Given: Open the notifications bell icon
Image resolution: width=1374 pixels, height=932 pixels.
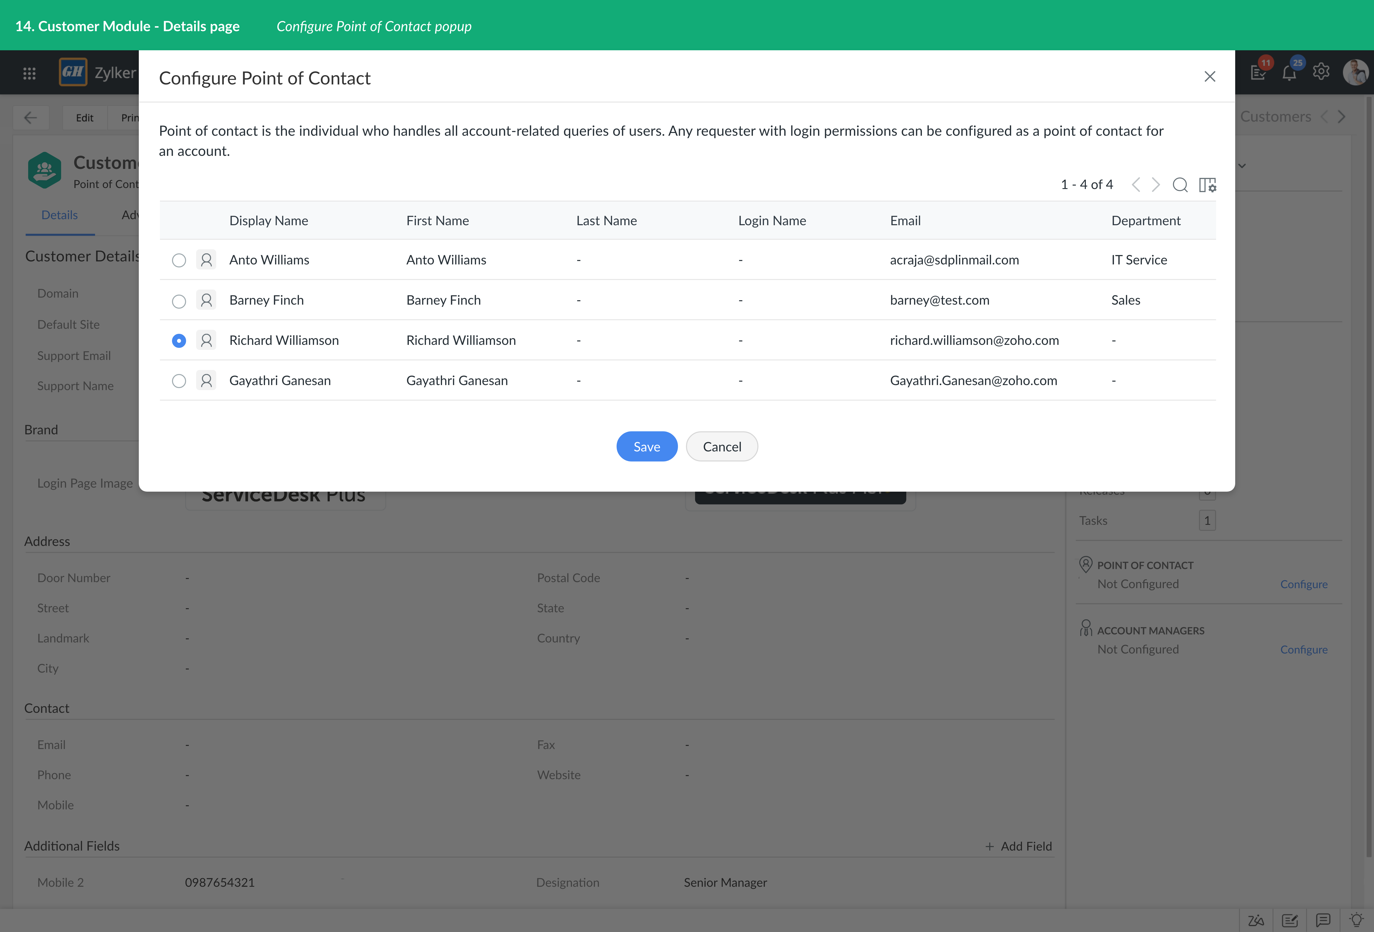Looking at the screenshot, I should 1290,72.
